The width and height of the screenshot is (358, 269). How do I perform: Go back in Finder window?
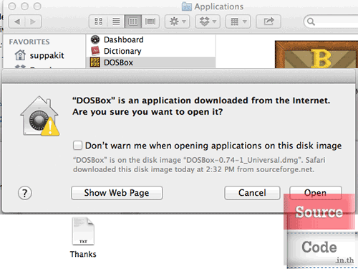point(17,22)
